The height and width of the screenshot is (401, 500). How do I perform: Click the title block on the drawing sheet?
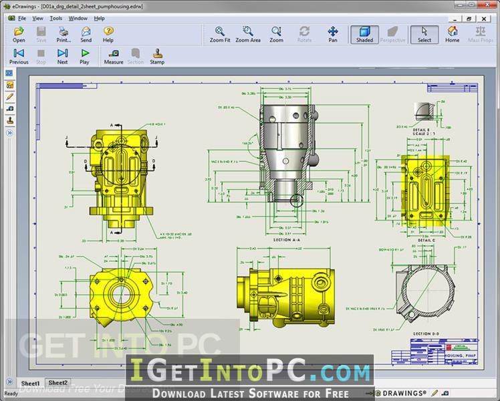(x=434, y=352)
